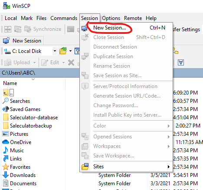Click the local panel filter icon

[77, 51]
